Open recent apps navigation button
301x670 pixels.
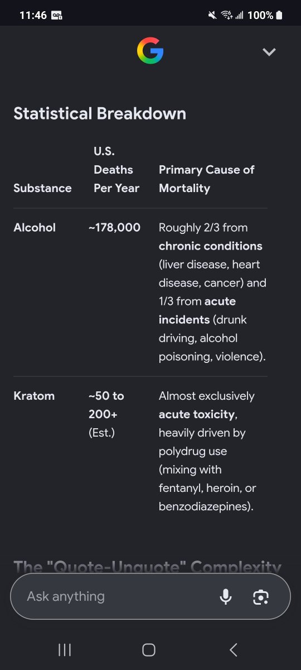(65, 649)
